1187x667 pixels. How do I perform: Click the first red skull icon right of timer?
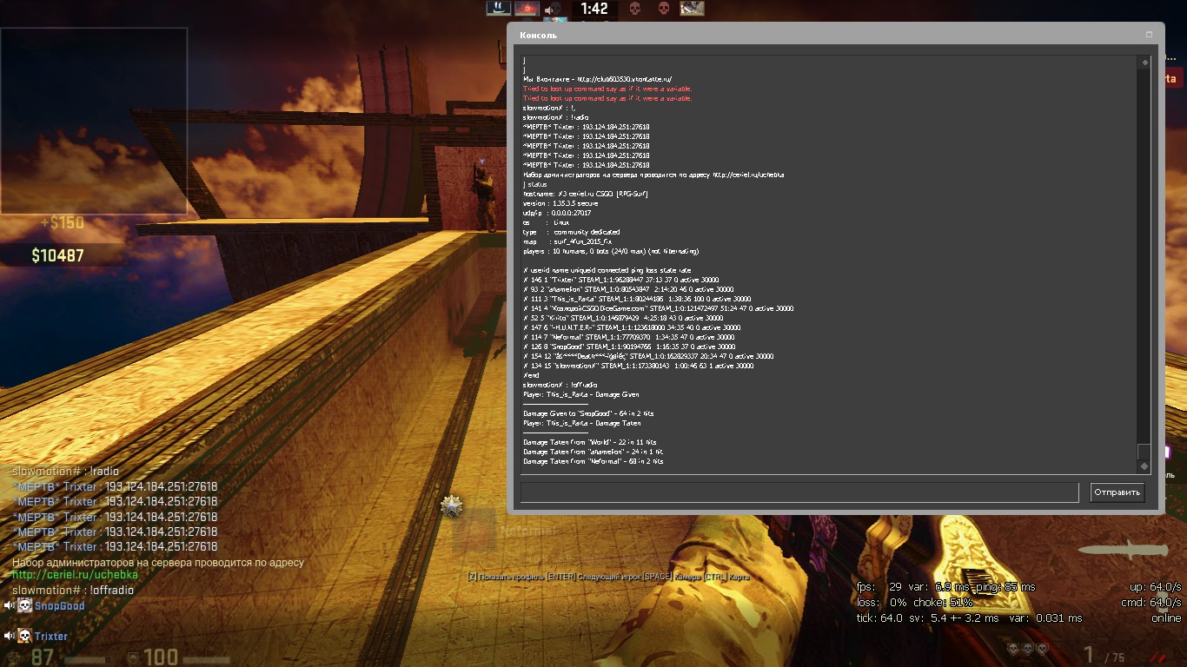tap(635, 9)
